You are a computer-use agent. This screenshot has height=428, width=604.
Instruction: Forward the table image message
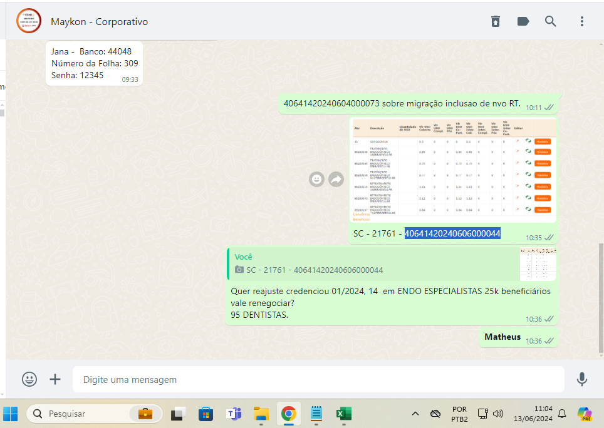coord(336,179)
